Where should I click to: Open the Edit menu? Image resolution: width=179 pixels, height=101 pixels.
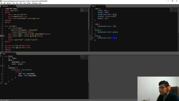click(4, 3)
